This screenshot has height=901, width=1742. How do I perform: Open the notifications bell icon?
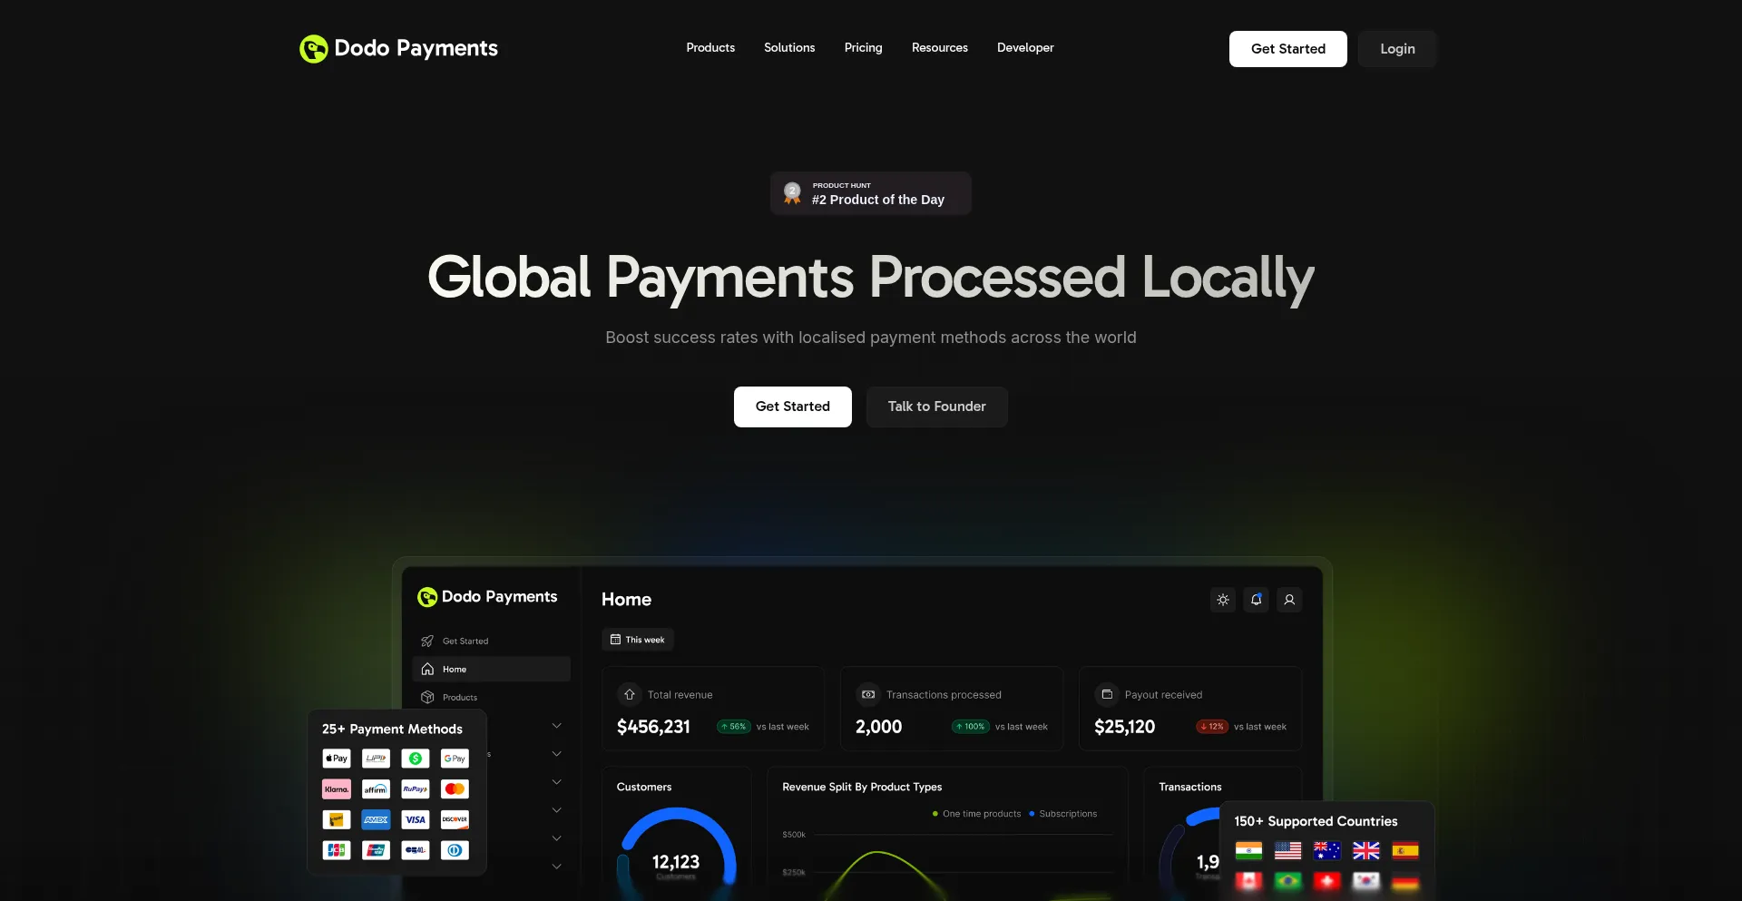tap(1256, 600)
